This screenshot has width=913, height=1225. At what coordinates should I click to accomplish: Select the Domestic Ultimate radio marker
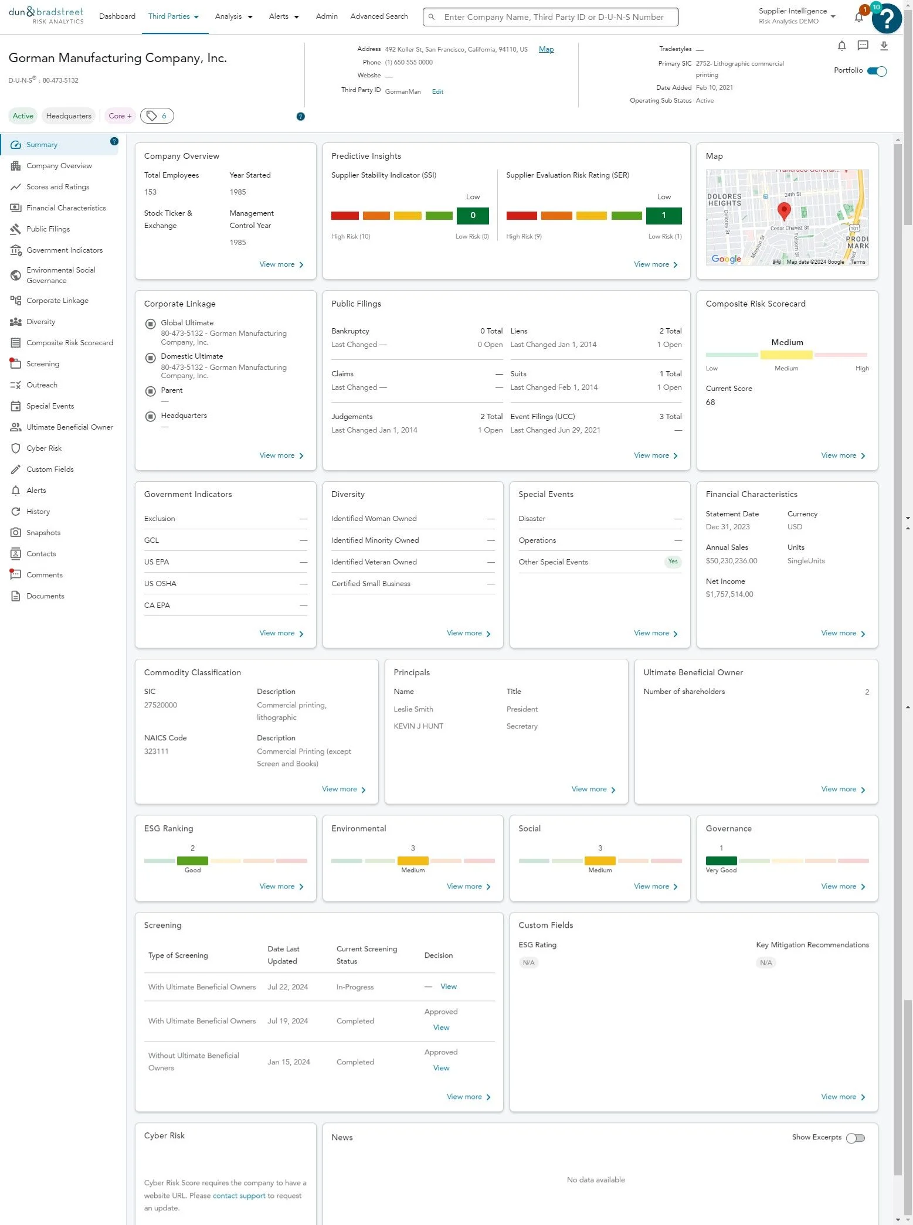tap(150, 358)
